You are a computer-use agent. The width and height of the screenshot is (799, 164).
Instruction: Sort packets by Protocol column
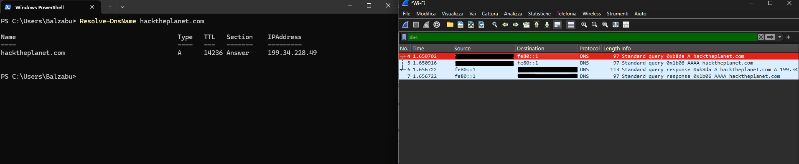[590, 48]
